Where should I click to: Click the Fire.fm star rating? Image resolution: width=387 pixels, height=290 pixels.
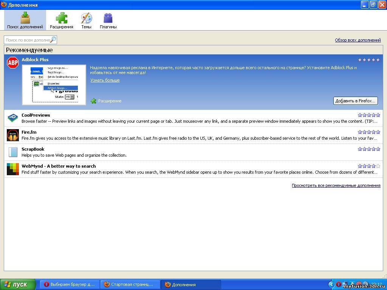coord(369,132)
